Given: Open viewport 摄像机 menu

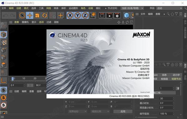Looking at the screenshot, I should coord(25,22).
